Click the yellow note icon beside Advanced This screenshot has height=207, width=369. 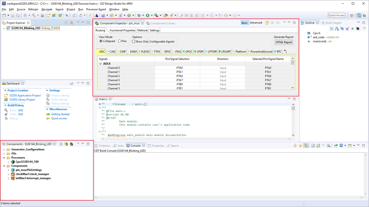coord(266,23)
